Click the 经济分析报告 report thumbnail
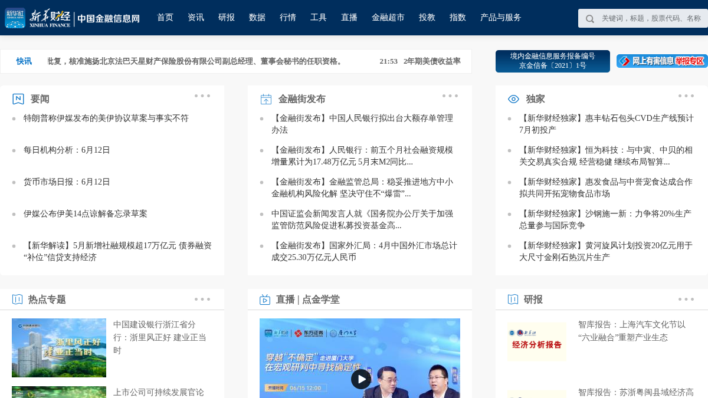 pyautogui.click(x=537, y=342)
